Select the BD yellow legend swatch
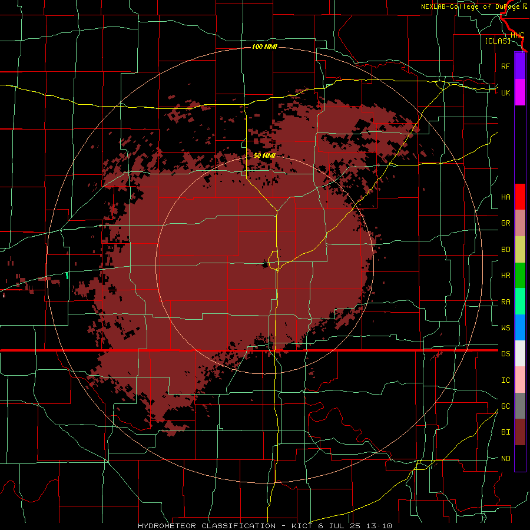530x530 pixels. (x=520, y=249)
